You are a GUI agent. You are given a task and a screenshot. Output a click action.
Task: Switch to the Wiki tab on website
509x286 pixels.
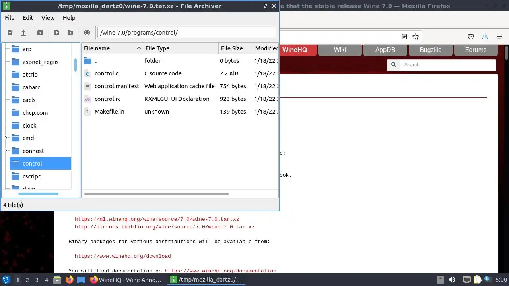(x=340, y=50)
